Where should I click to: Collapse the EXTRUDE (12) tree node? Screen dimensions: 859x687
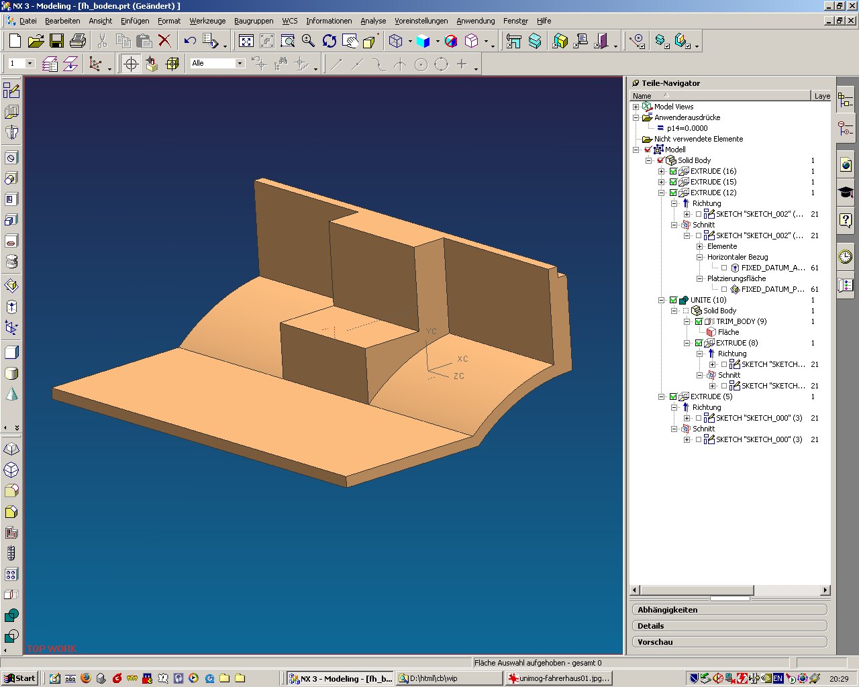pyautogui.click(x=662, y=193)
